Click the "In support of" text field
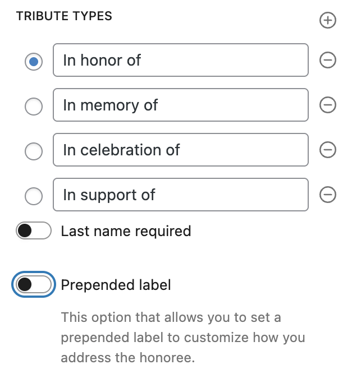Screen dimensions: 352x383 tap(180, 195)
